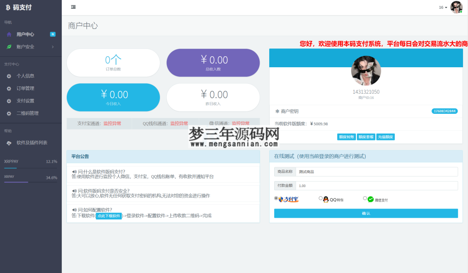The height and width of the screenshot is (273, 468).
Task: Click the XRPAY 34.6% progress bar
Action: click(x=31, y=182)
